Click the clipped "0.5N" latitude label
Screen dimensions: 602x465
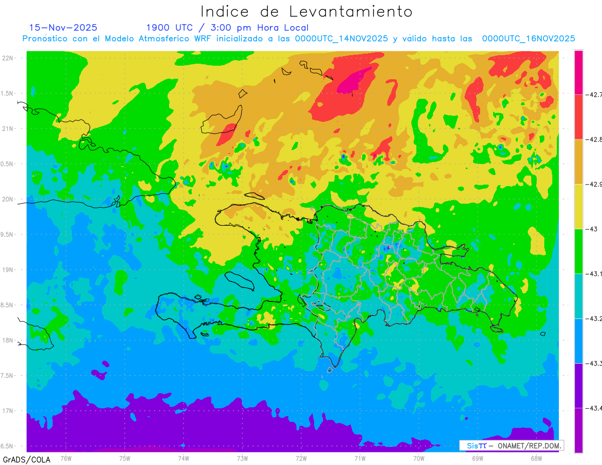(x=7, y=164)
